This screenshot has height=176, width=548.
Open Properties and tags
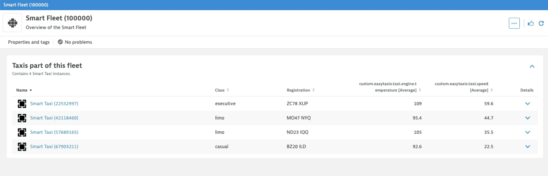pyautogui.click(x=29, y=42)
